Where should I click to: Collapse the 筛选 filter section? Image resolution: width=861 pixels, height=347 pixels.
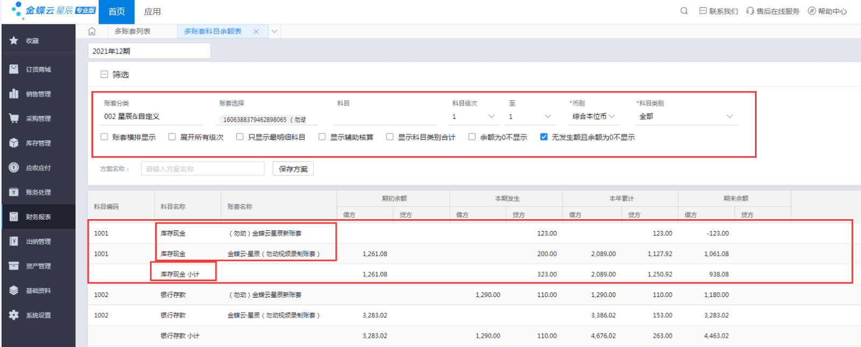click(x=104, y=75)
